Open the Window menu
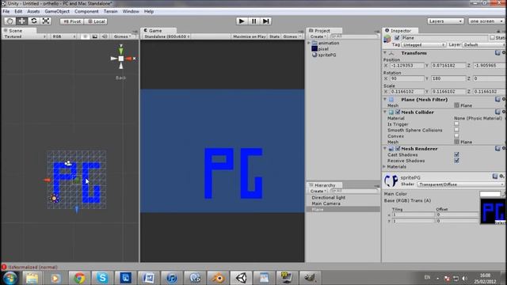 pyautogui.click(x=131, y=11)
